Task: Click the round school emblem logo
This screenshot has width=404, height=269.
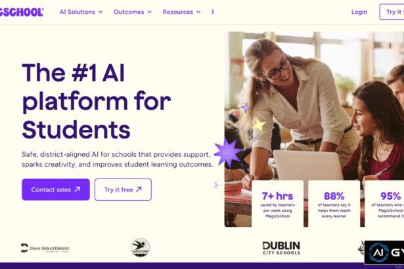Action: click(x=140, y=247)
